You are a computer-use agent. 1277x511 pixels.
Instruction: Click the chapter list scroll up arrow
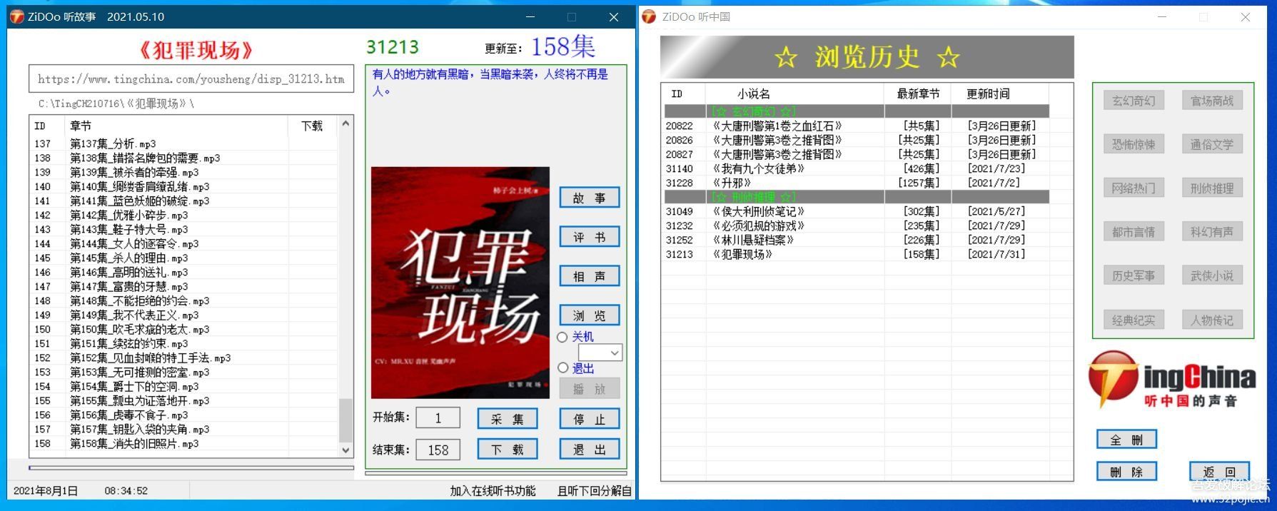345,123
